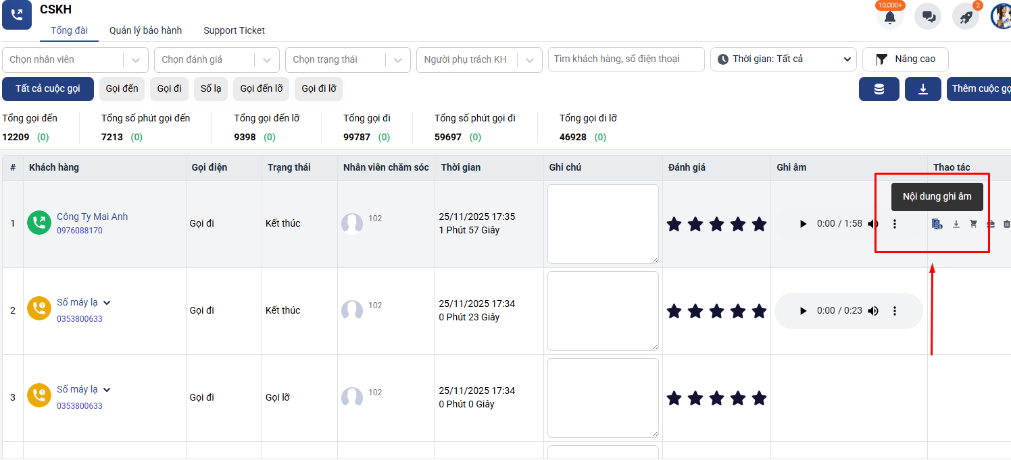Open the Chọn trạng thái dropdown
Viewport: 1011px width, 460px height.
[x=398, y=60]
